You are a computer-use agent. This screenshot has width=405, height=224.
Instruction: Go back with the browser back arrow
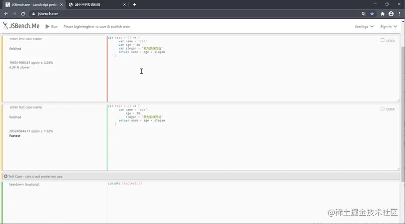tap(6, 14)
